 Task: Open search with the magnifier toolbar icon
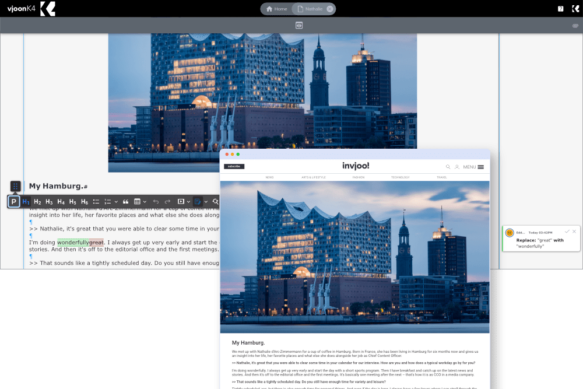[216, 201]
